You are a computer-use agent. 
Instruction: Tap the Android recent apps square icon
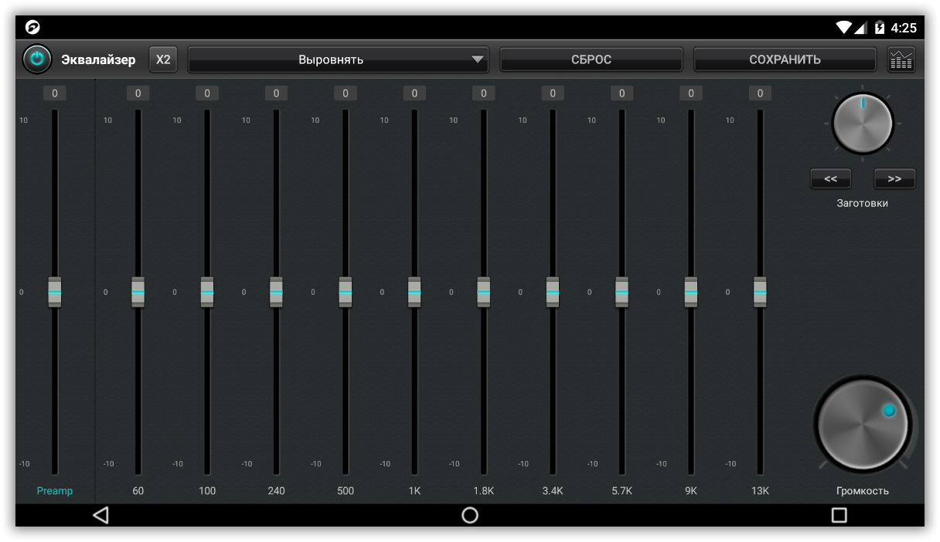coord(839,515)
